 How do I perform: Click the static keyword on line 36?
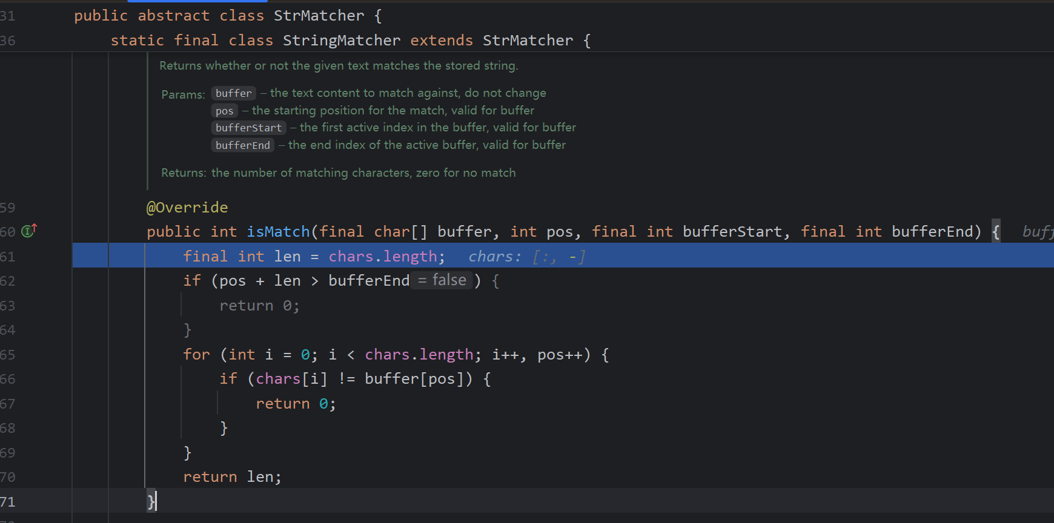[x=138, y=41]
